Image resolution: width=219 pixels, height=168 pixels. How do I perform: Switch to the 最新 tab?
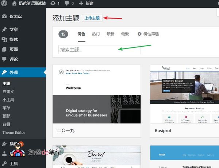point(110,34)
